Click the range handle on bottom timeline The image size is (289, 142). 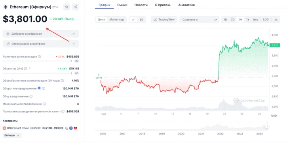point(267,126)
